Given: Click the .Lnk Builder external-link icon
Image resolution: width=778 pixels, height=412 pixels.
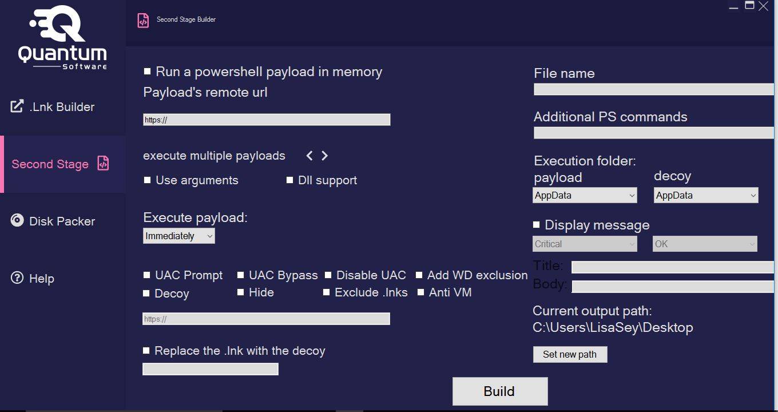Looking at the screenshot, I should tap(17, 106).
